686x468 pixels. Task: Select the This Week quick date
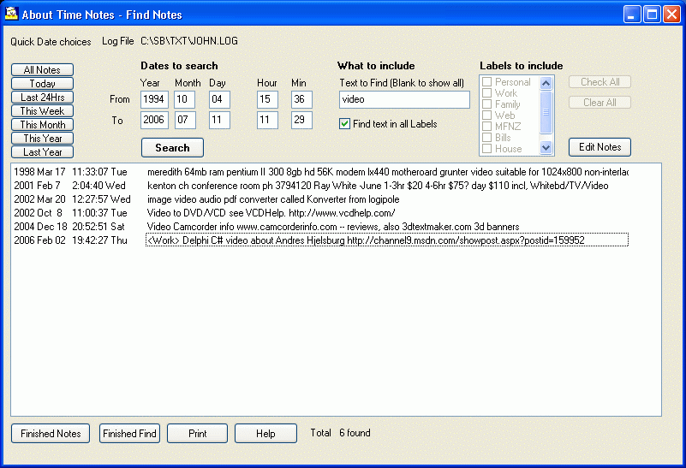click(43, 111)
